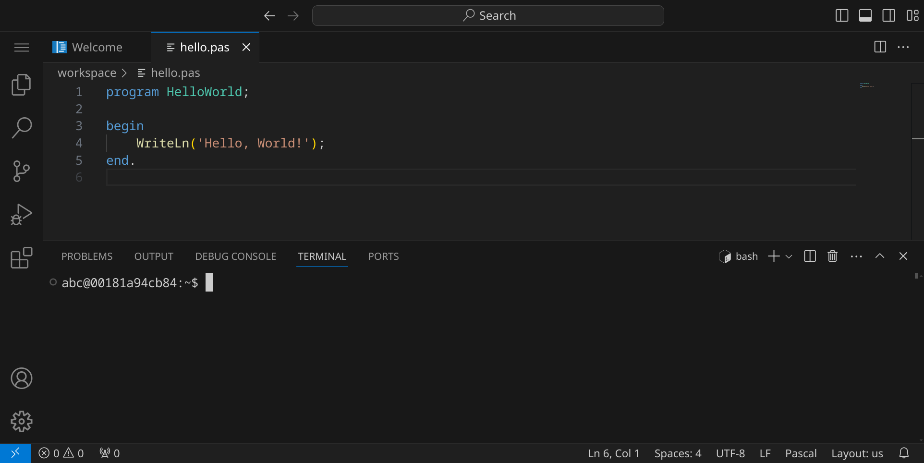Toggle the bottom panel visibility
Image resolution: width=924 pixels, height=463 pixels.
[x=865, y=16]
